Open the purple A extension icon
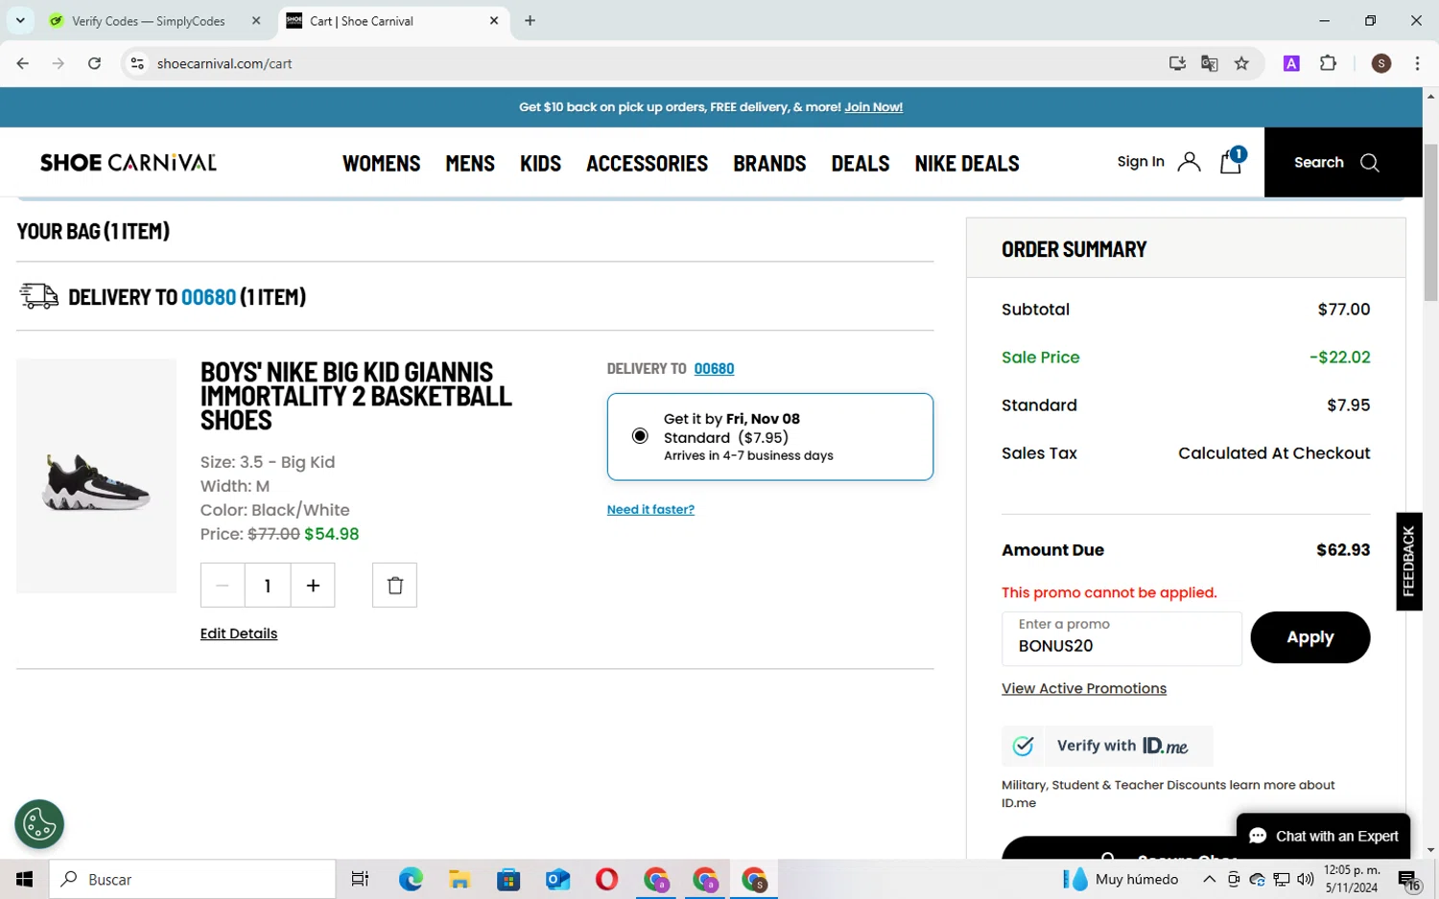 (x=1291, y=63)
